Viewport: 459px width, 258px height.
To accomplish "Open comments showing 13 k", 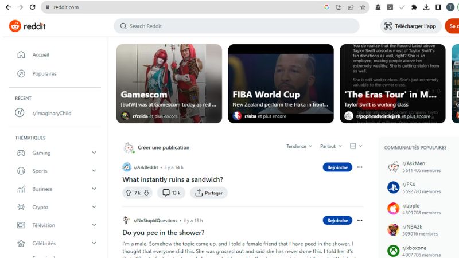I will 171,193.
